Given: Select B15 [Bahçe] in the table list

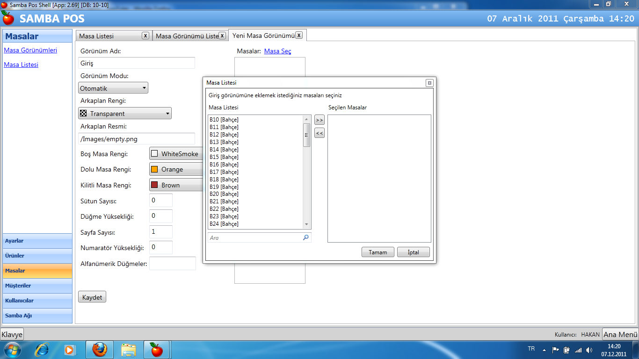Looking at the screenshot, I should coord(224,157).
